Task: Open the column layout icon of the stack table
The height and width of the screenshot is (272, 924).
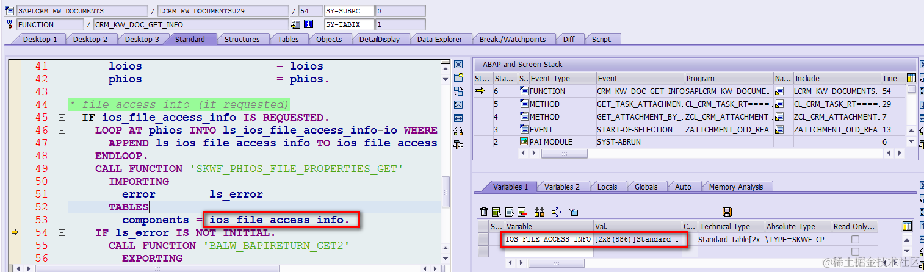Action: (x=911, y=78)
